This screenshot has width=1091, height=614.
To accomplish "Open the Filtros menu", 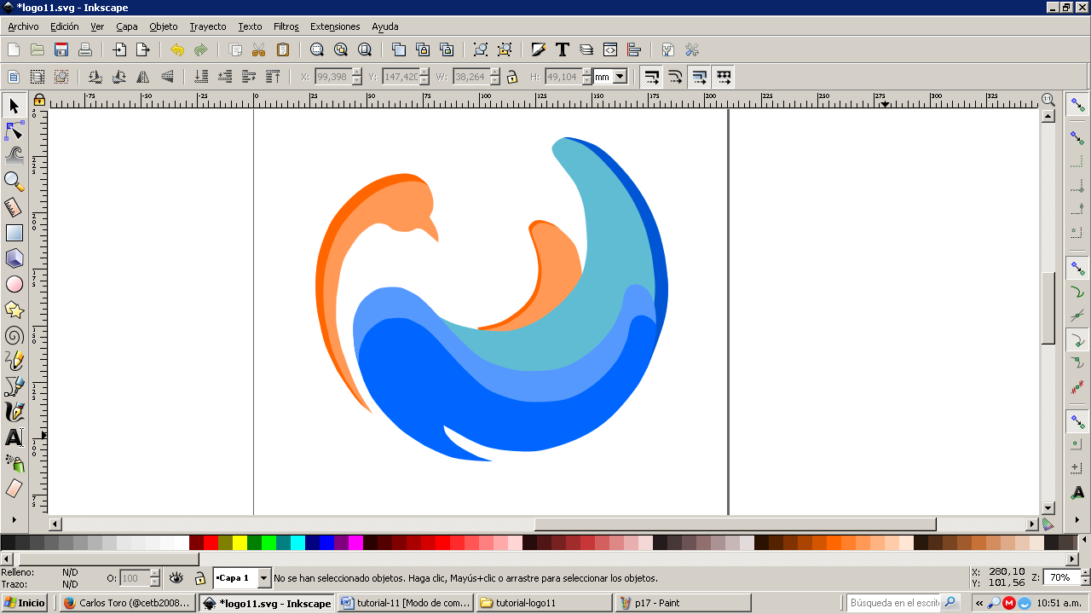I will click(x=286, y=26).
